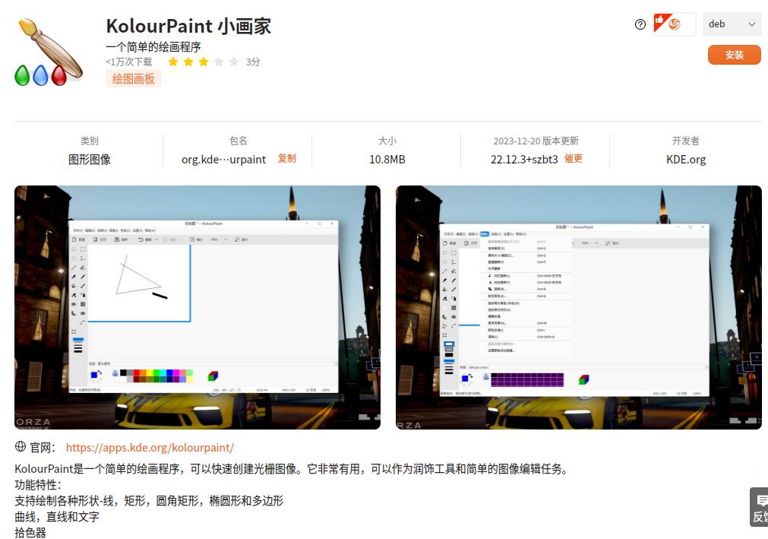The width and height of the screenshot is (768, 539).
Task: Click the category value 图形图像
Action: point(89,159)
